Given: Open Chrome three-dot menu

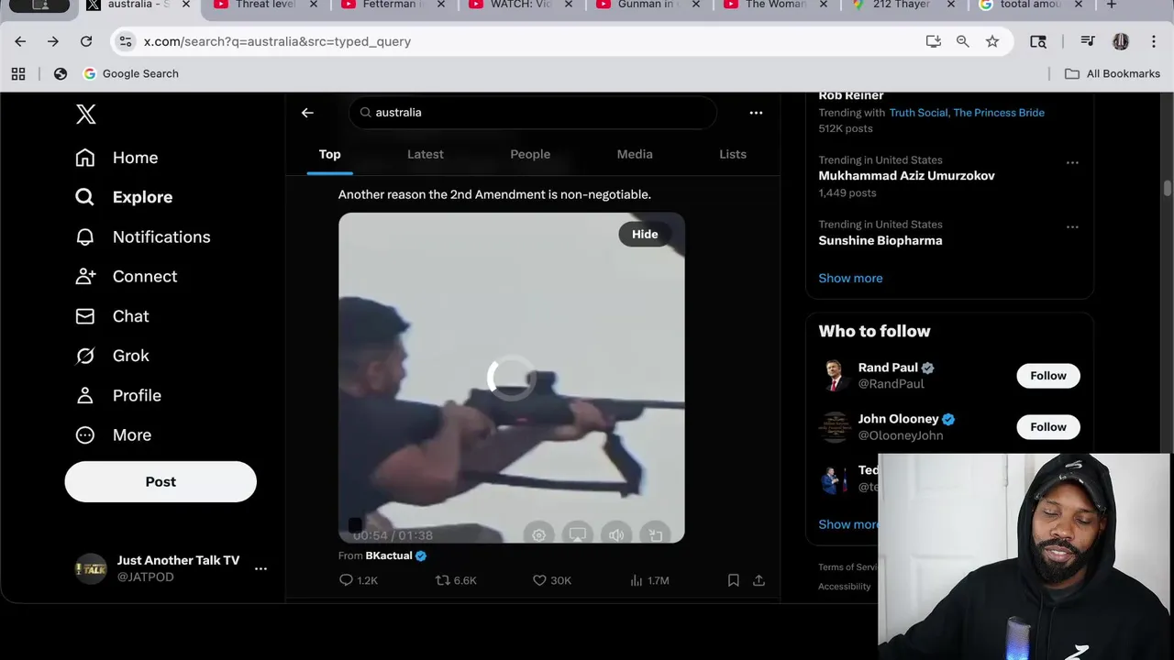Looking at the screenshot, I should click(x=1154, y=41).
